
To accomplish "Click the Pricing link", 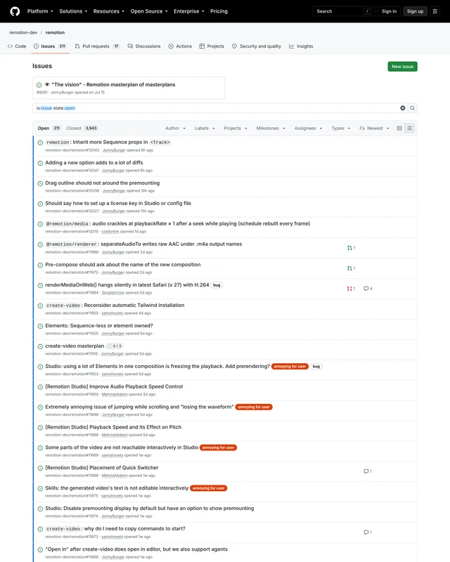I will pyautogui.click(x=219, y=11).
